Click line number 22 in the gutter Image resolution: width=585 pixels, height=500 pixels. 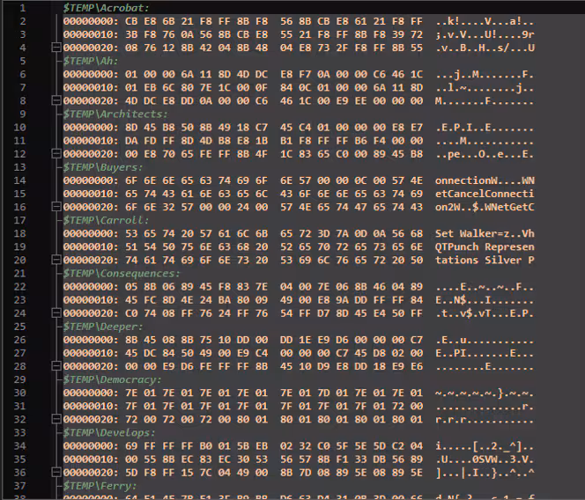[x=19, y=286]
